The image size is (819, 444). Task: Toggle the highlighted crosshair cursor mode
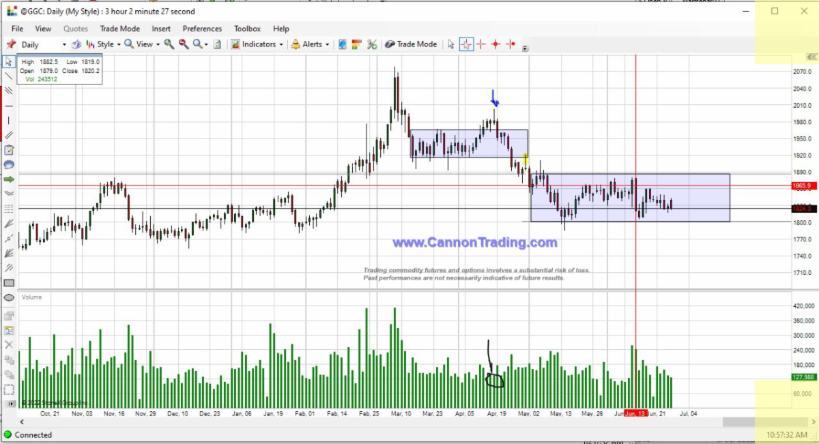click(466, 44)
